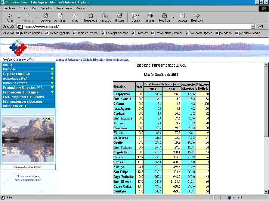Click the vertical scrollbar thumb
Screen dimensions: 269x201
pos(266,102)
